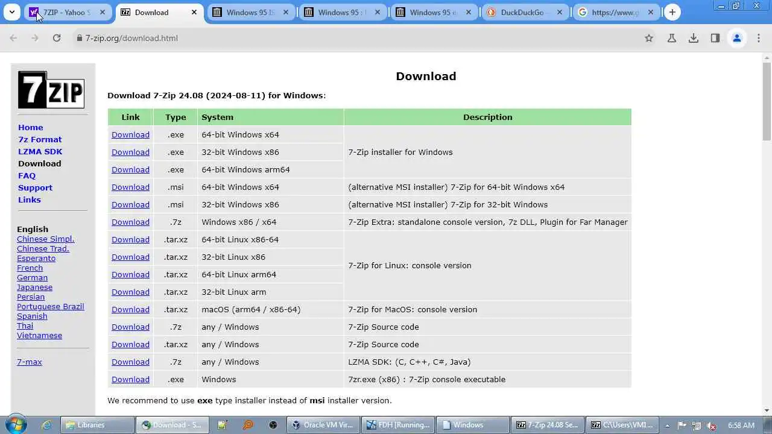The height and width of the screenshot is (434, 772).
Task: Download the 64-bit Windows x64 .exe
Action: (x=130, y=134)
